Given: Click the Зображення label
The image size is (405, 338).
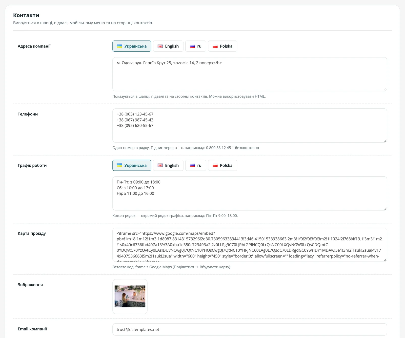Looking at the screenshot, I should point(30,285).
